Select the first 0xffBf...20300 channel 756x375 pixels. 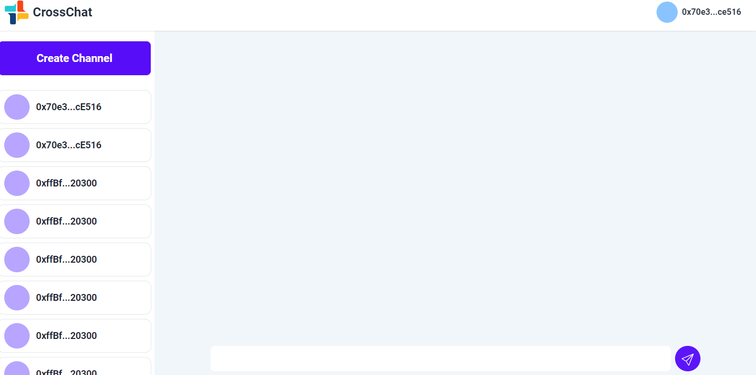point(75,183)
